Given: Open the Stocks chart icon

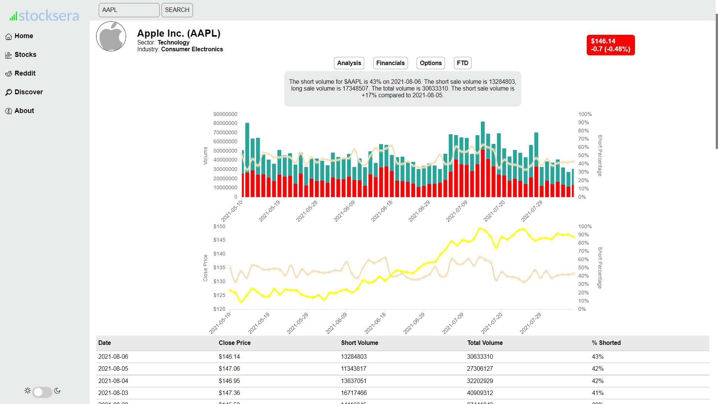Looking at the screenshot, I should (x=9, y=55).
